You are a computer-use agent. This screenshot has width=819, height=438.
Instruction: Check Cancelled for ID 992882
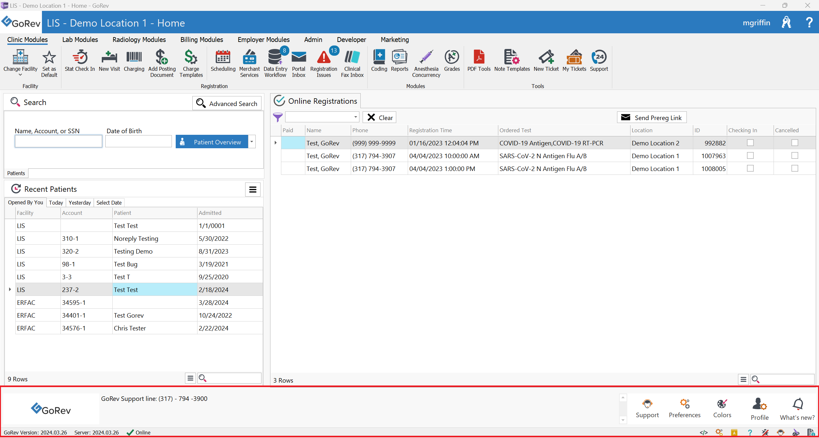click(795, 143)
